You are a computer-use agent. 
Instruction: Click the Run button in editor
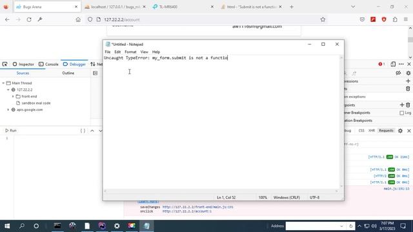pyautogui.click(x=11, y=131)
